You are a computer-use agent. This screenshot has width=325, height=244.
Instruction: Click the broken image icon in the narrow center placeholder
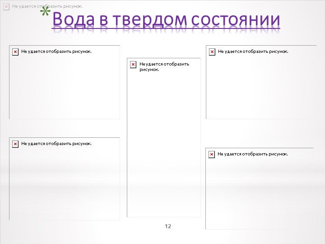click(x=133, y=65)
